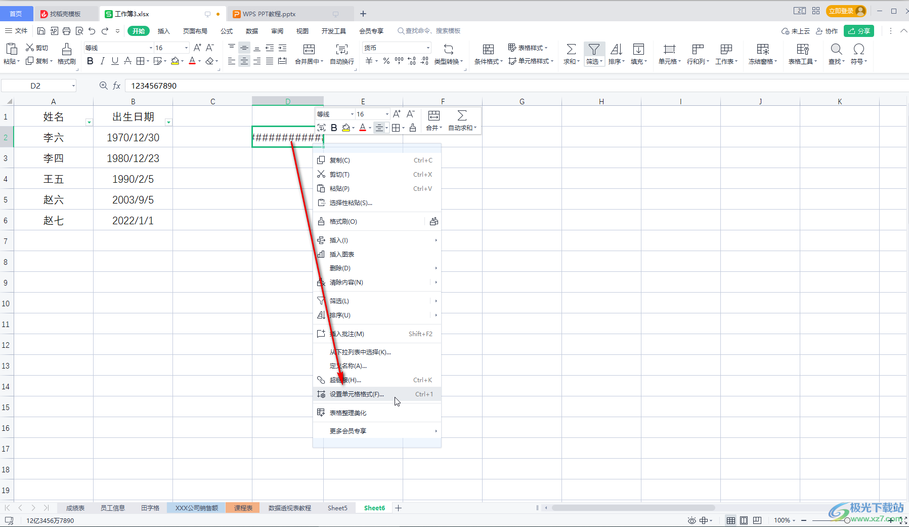The width and height of the screenshot is (909, 527).
Task: Click the Symbol (符号) omega icon
Action: click(858, 49)
